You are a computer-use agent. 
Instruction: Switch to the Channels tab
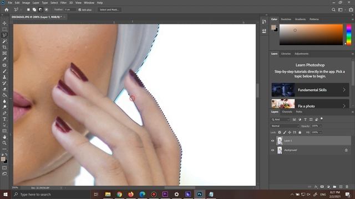coord(287,112)
